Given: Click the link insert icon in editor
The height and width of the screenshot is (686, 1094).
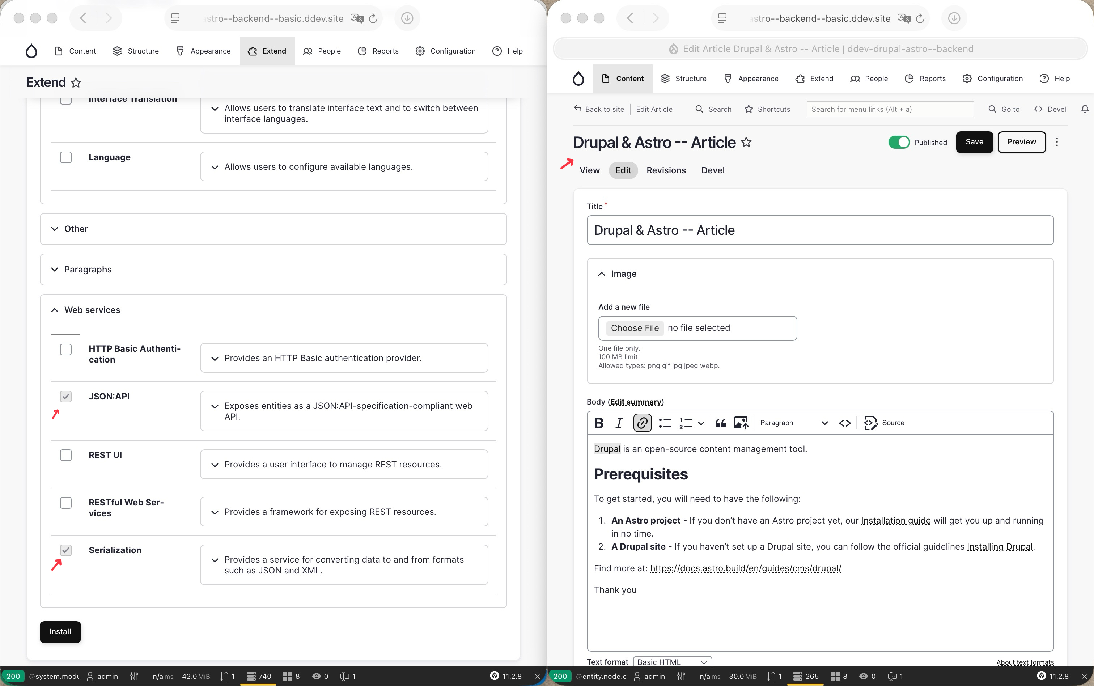Looking at the screenshot, I should coord(642,423).
